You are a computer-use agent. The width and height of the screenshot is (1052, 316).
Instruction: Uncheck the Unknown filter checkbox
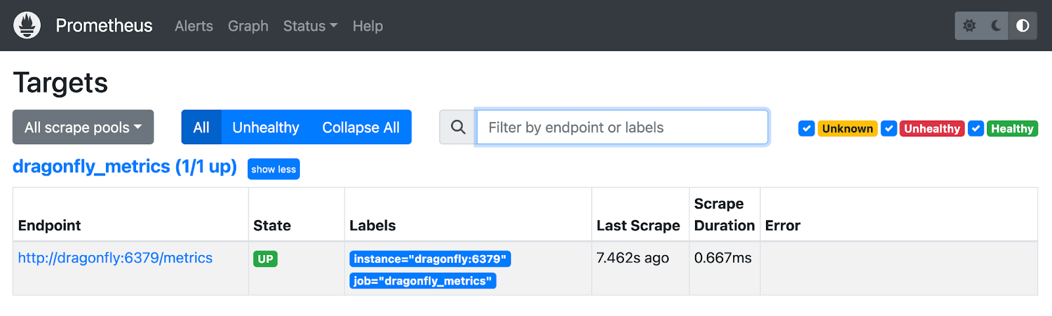(x=807, y=128)
